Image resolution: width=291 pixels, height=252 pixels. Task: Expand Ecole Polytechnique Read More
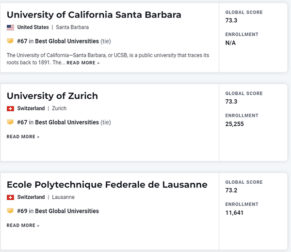[23, 225]
